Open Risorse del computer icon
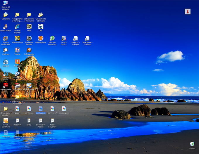Screen dimensions: 199x154 (x=6, y=3)
